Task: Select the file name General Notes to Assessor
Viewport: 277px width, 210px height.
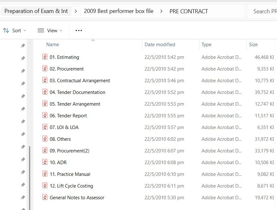Action: 77,197
